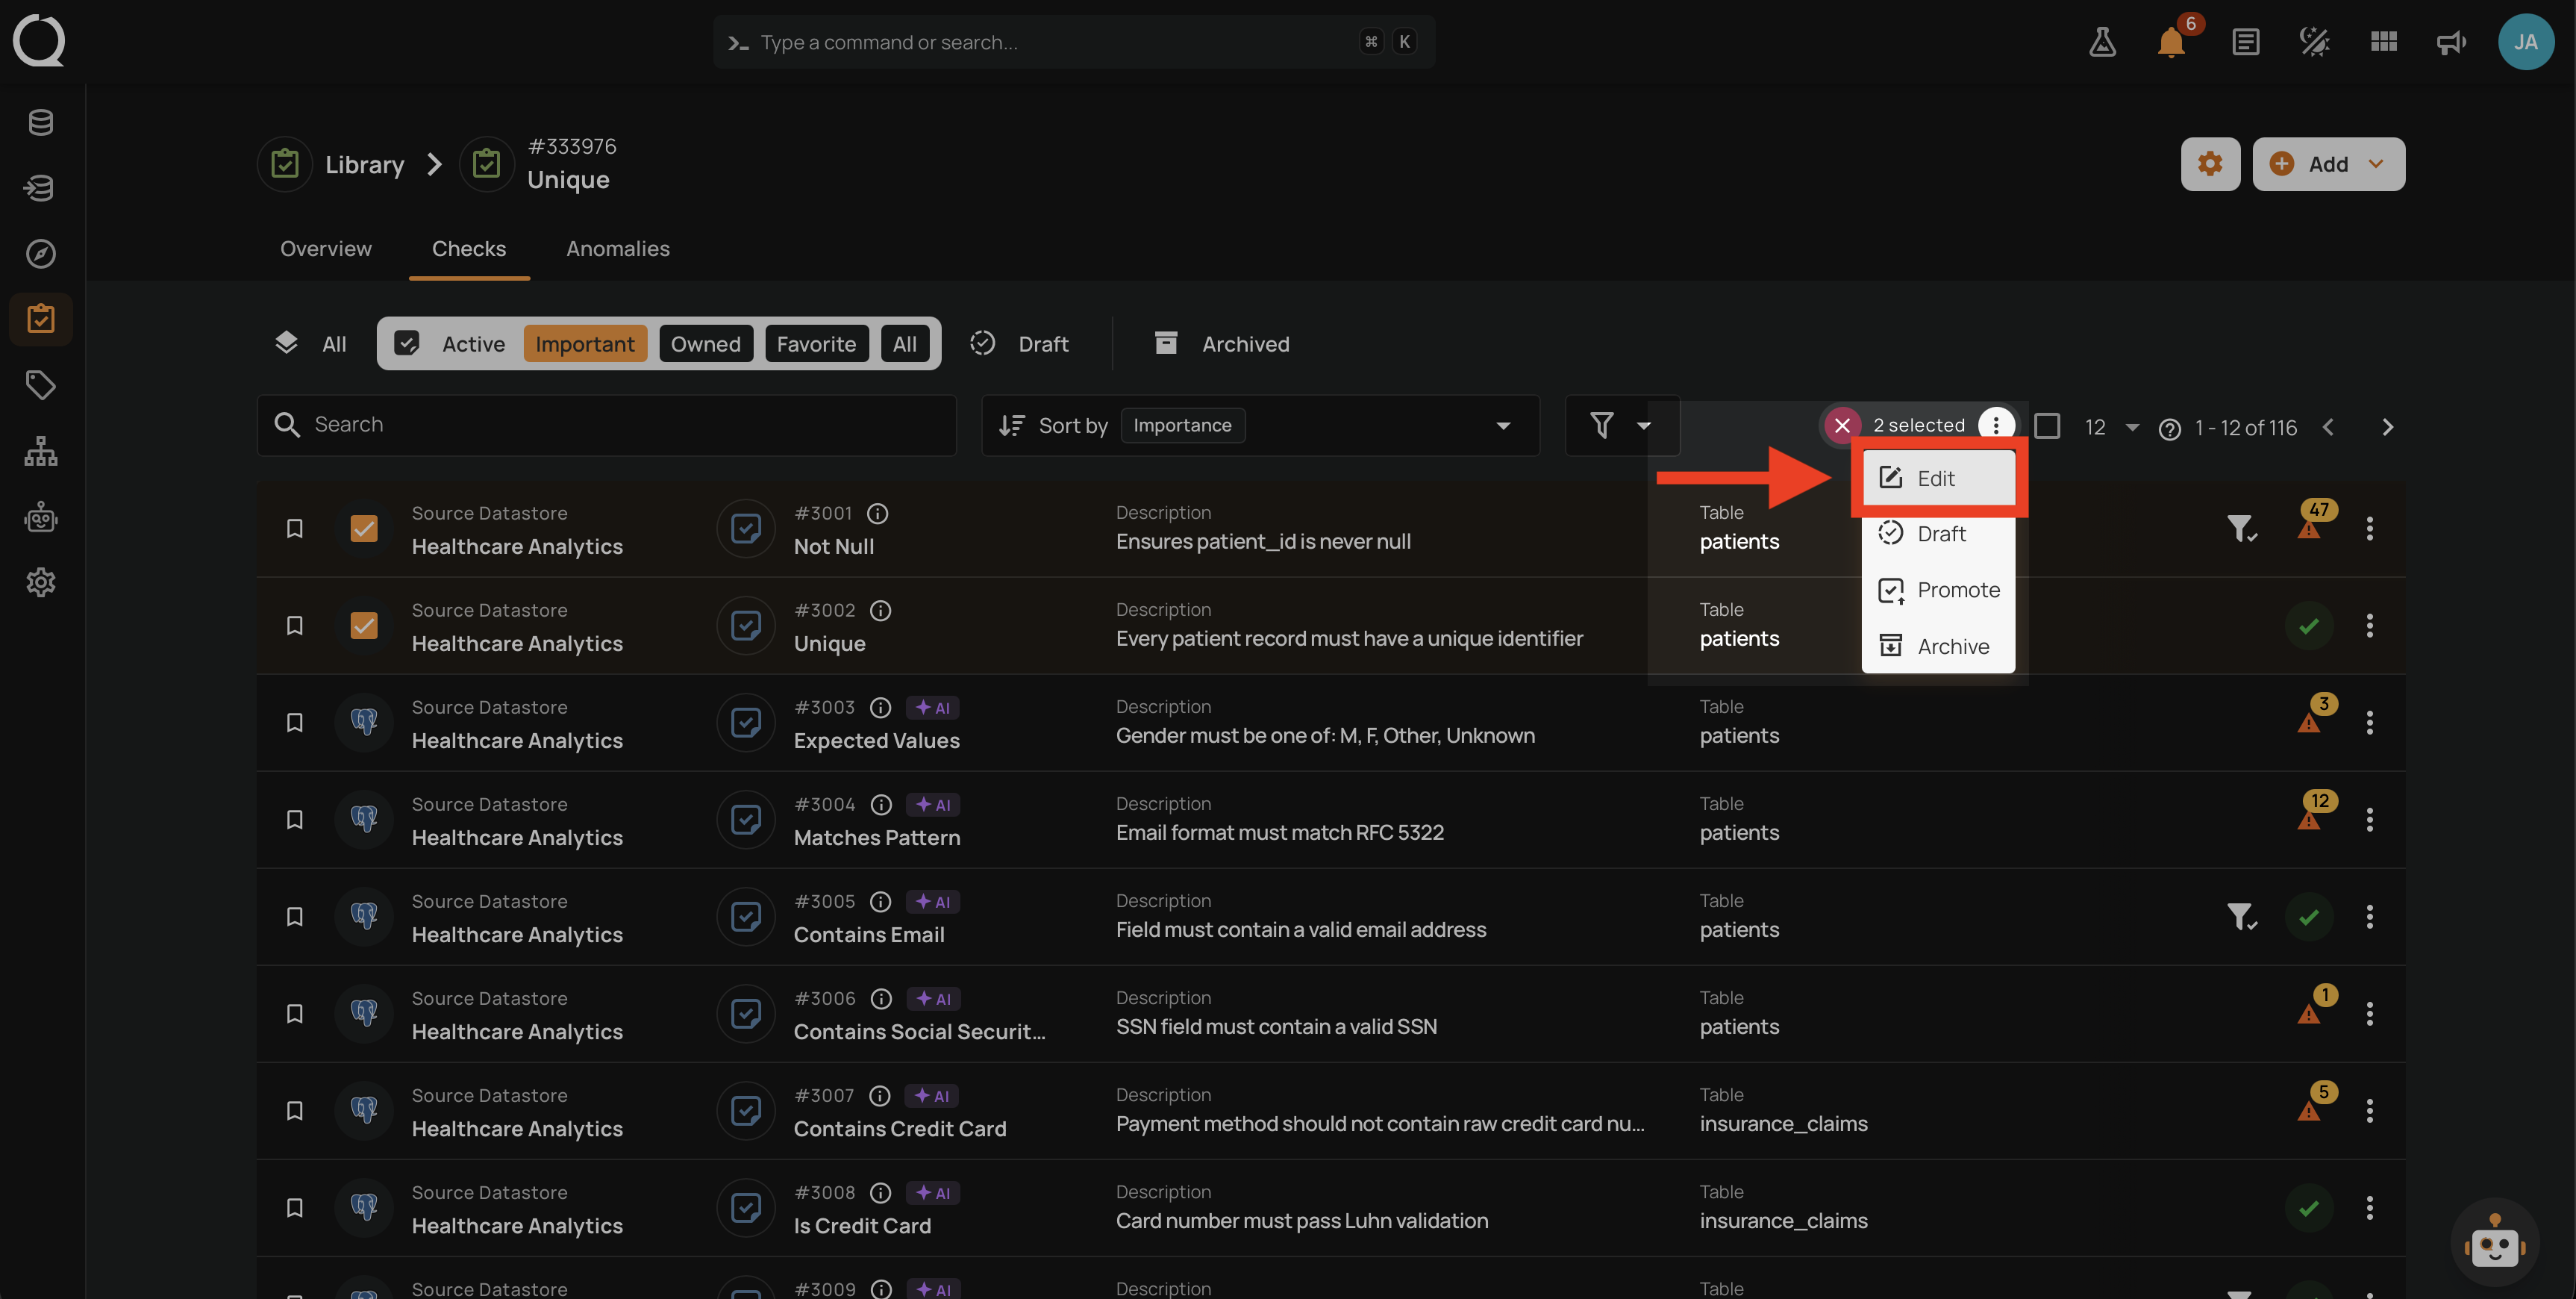Toggle the Favorite filter chip
The height and width of the screenshot is (1299, 2576).
click(x=816, y=344)
